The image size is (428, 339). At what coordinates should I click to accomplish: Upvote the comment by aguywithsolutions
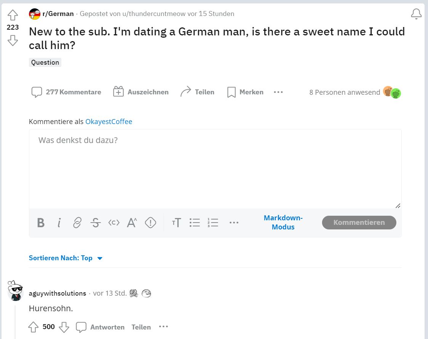[34, 327]
